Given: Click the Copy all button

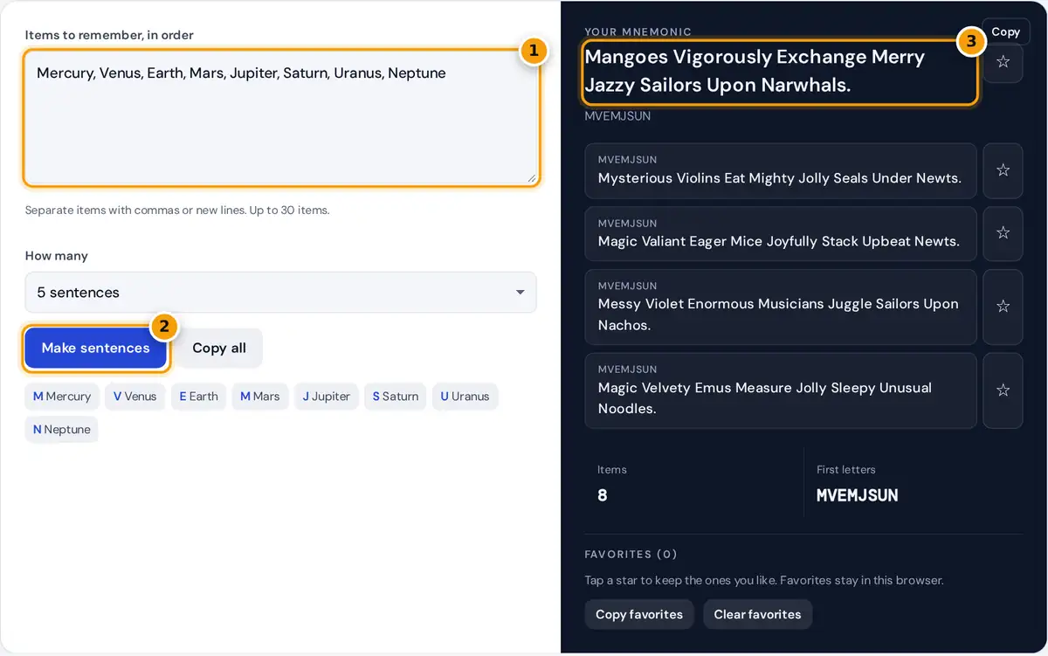Looking at the screenshot, I should pos(219,348).
